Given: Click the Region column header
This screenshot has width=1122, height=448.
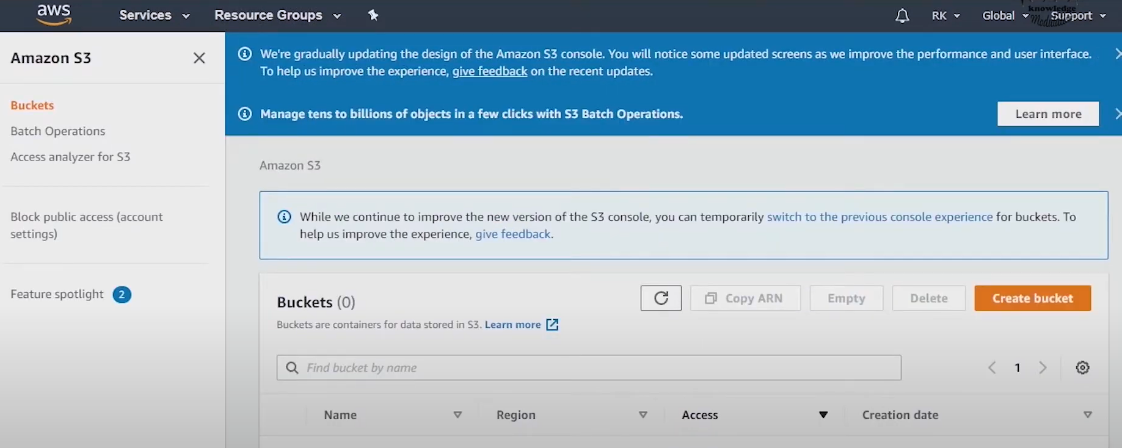Looking at the screenshot, I should (x=515, y=415).
